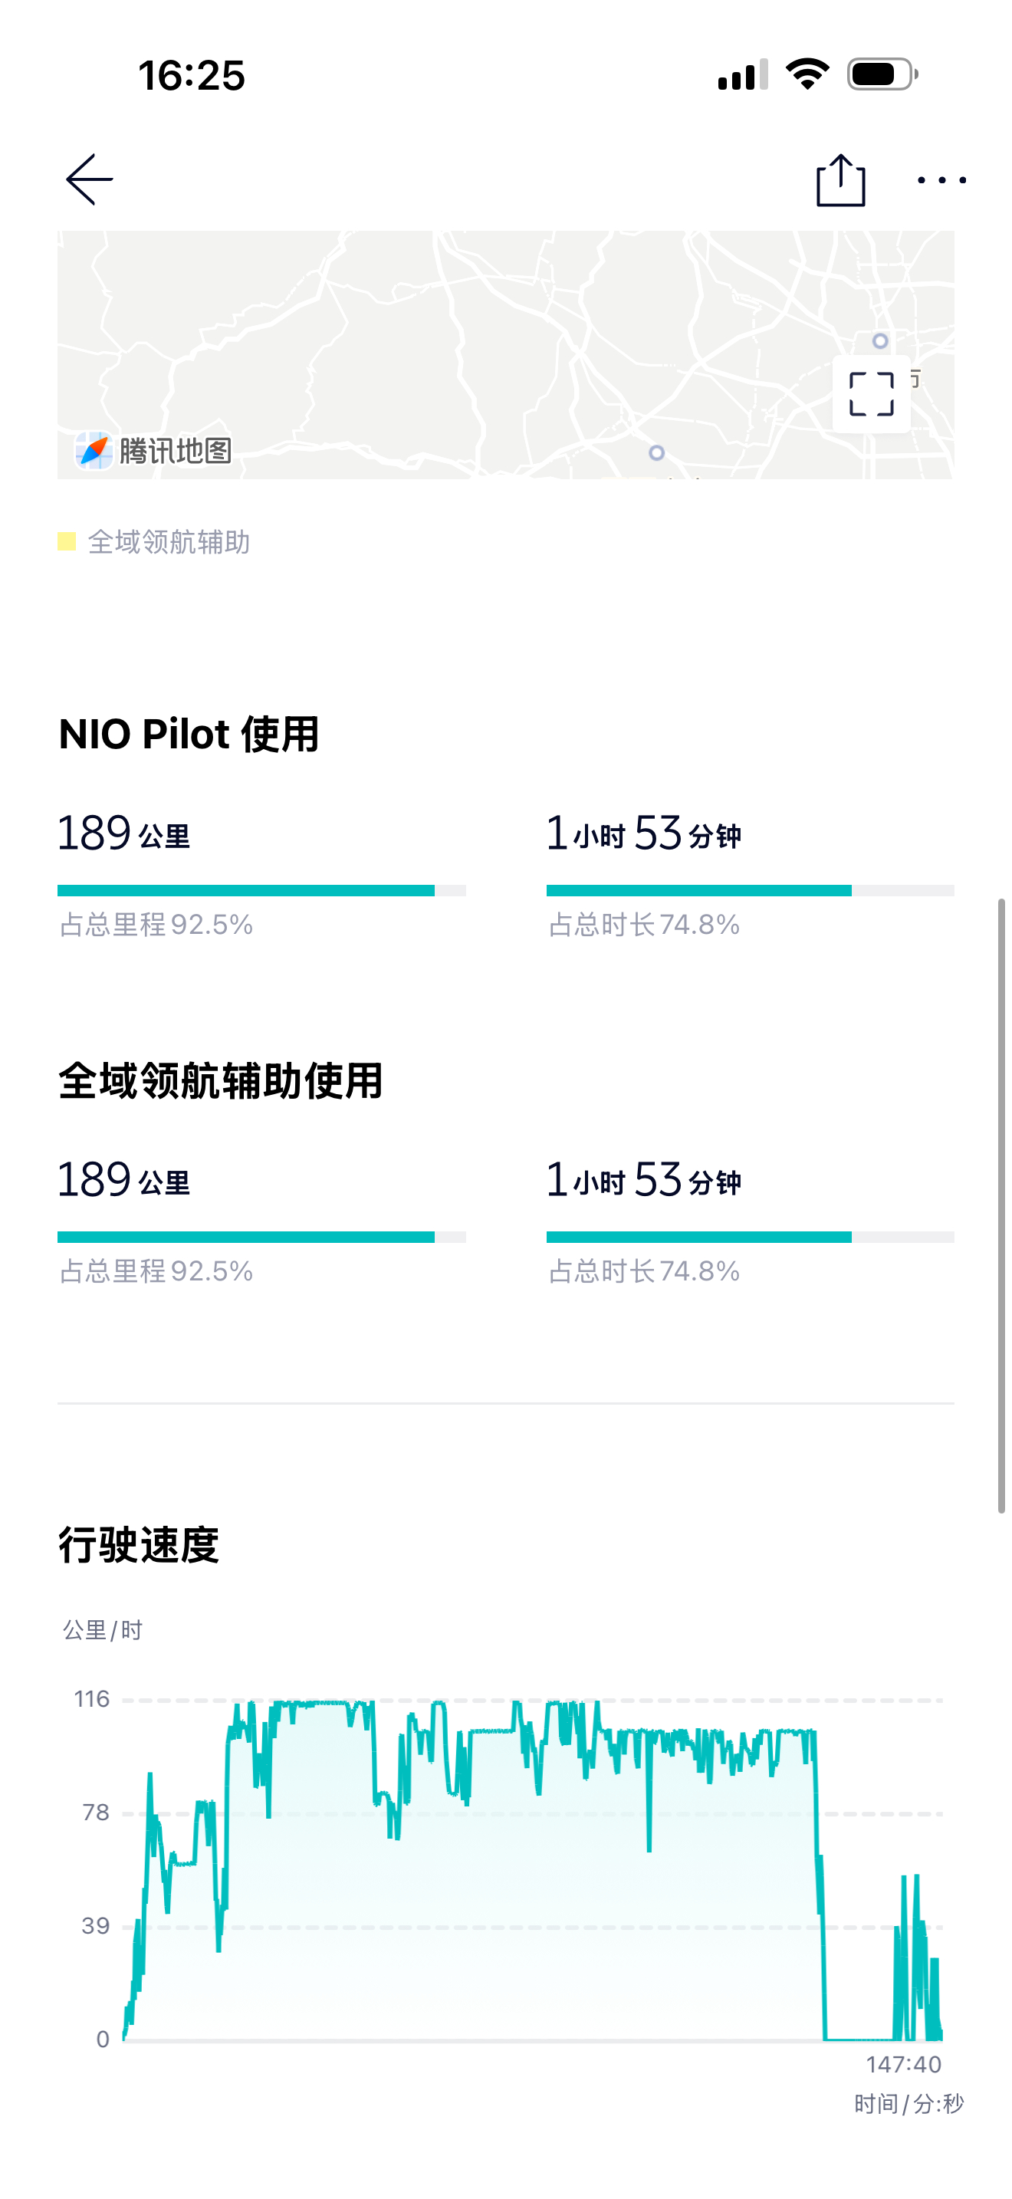Tap NIO Pilot duration progress bar
Image resolution: width=1012 pixels, height=2199 pixels.
tap(750, 890)
